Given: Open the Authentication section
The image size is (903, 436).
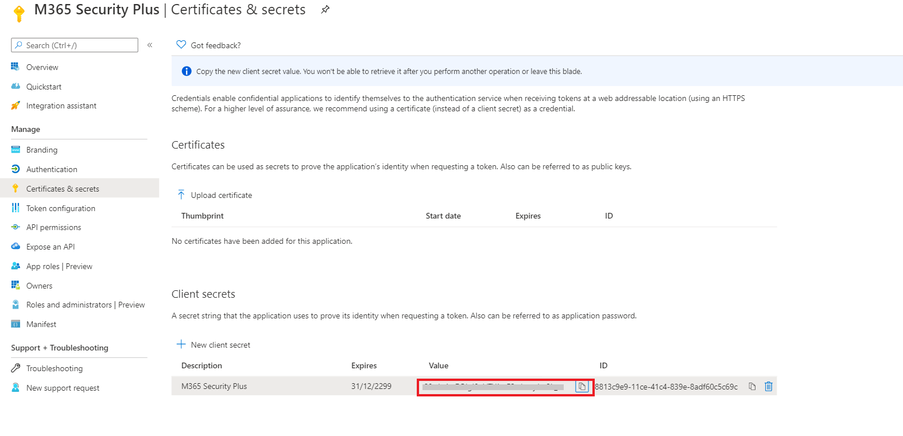Looking at the screenshot, I should point(52,169).
